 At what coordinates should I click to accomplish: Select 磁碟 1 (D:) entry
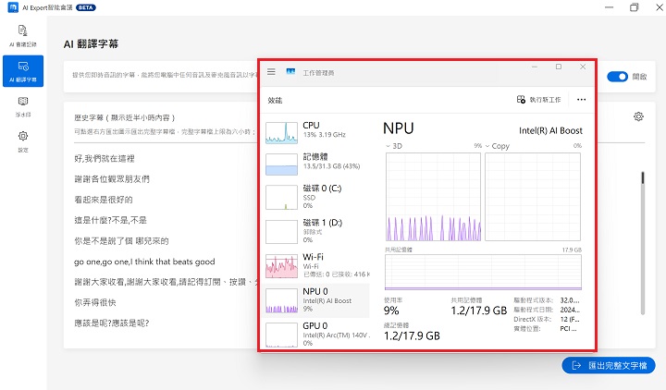[316, 231]
